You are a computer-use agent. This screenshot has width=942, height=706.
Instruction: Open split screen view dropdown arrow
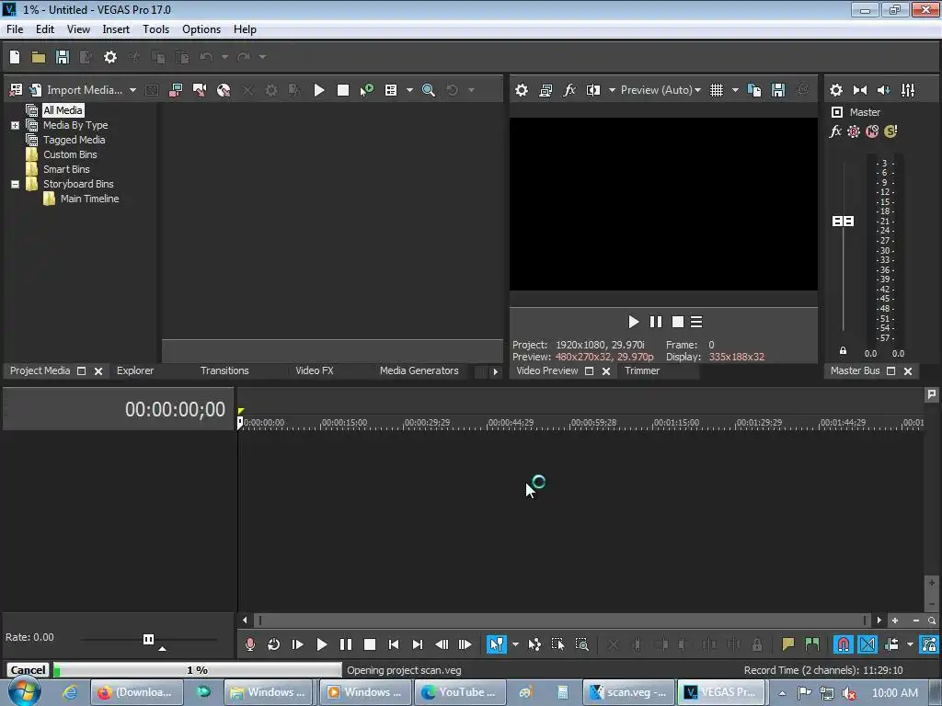point(612,90)
